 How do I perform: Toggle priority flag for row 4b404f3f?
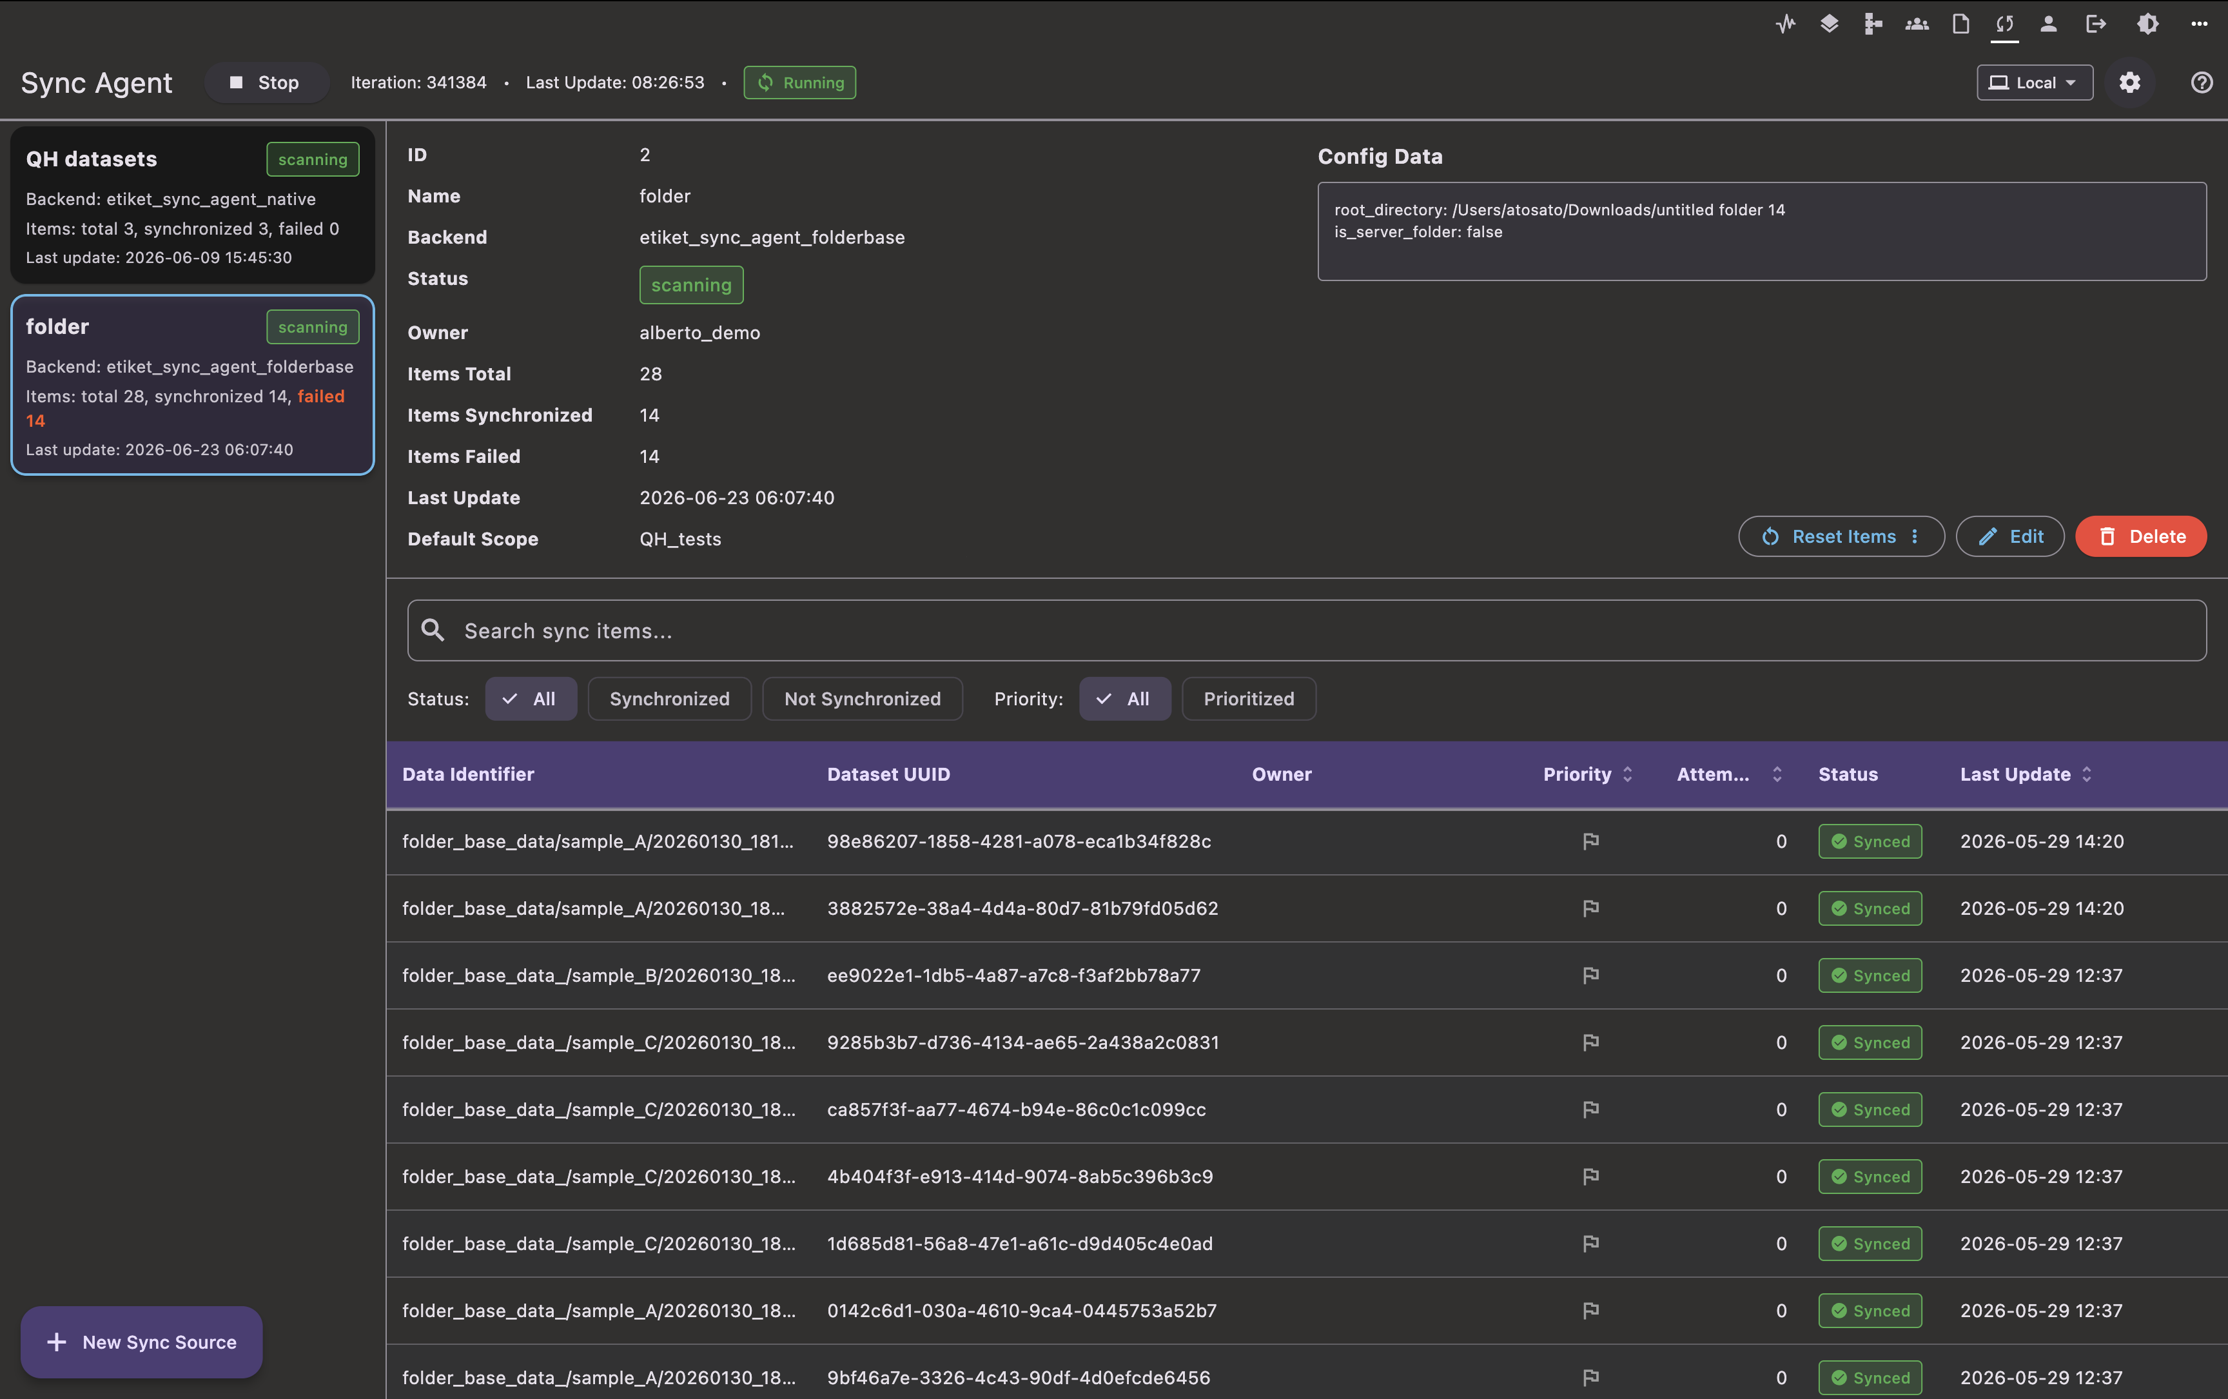point(1590,1177)
